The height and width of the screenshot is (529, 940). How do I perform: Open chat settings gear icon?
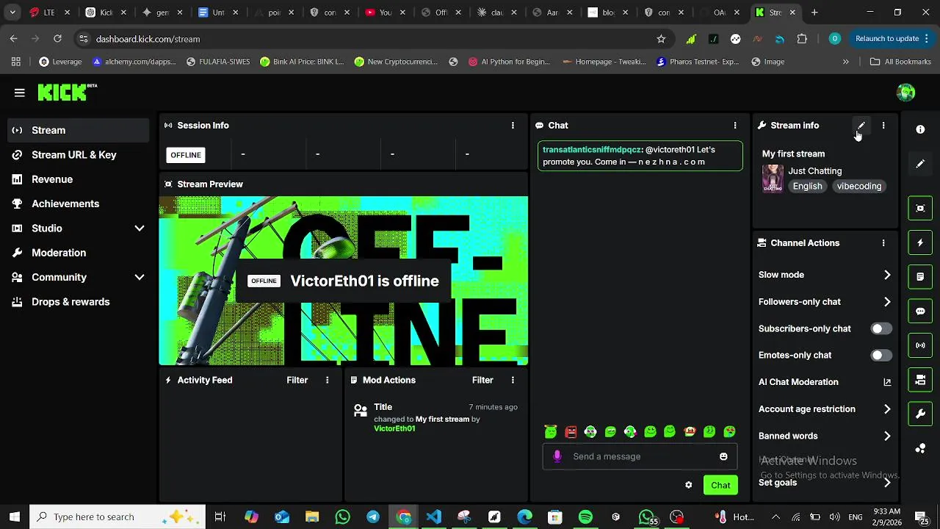688,485
